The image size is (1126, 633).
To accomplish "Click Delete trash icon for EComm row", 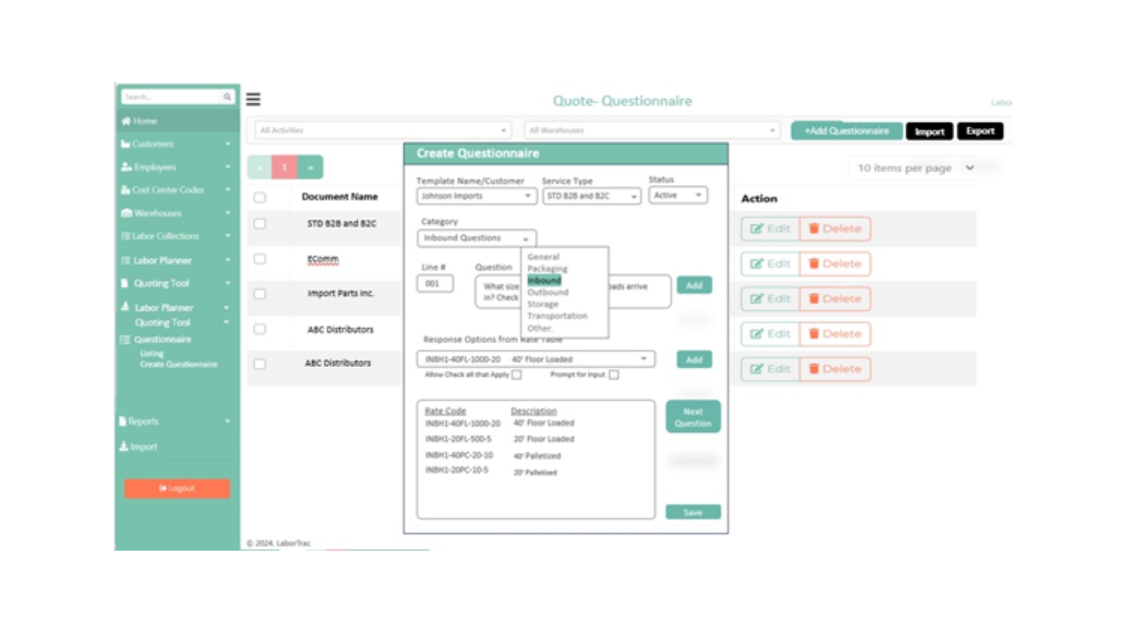I will coord(814,263).
